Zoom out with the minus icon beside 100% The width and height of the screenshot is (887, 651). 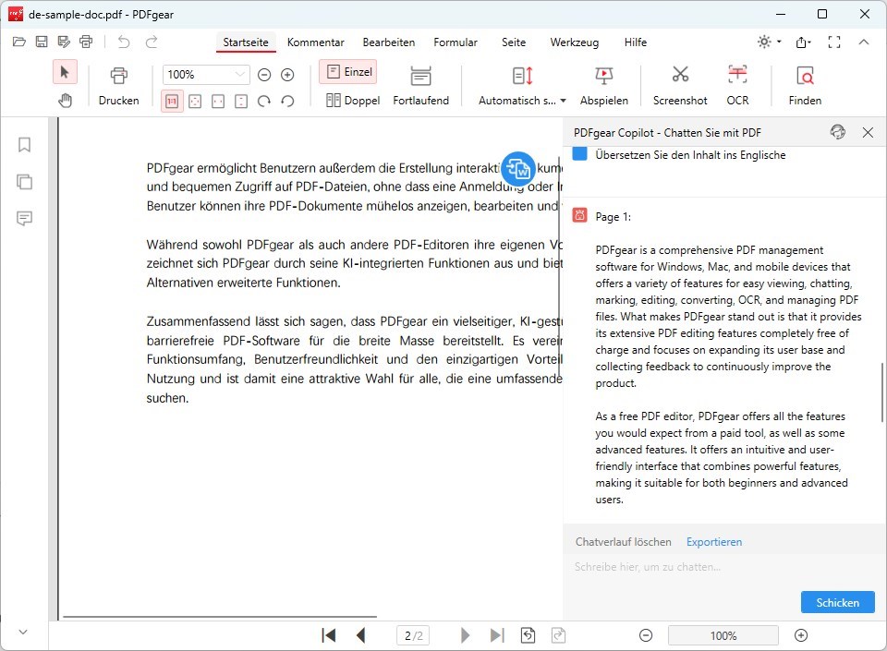point(264,75)
